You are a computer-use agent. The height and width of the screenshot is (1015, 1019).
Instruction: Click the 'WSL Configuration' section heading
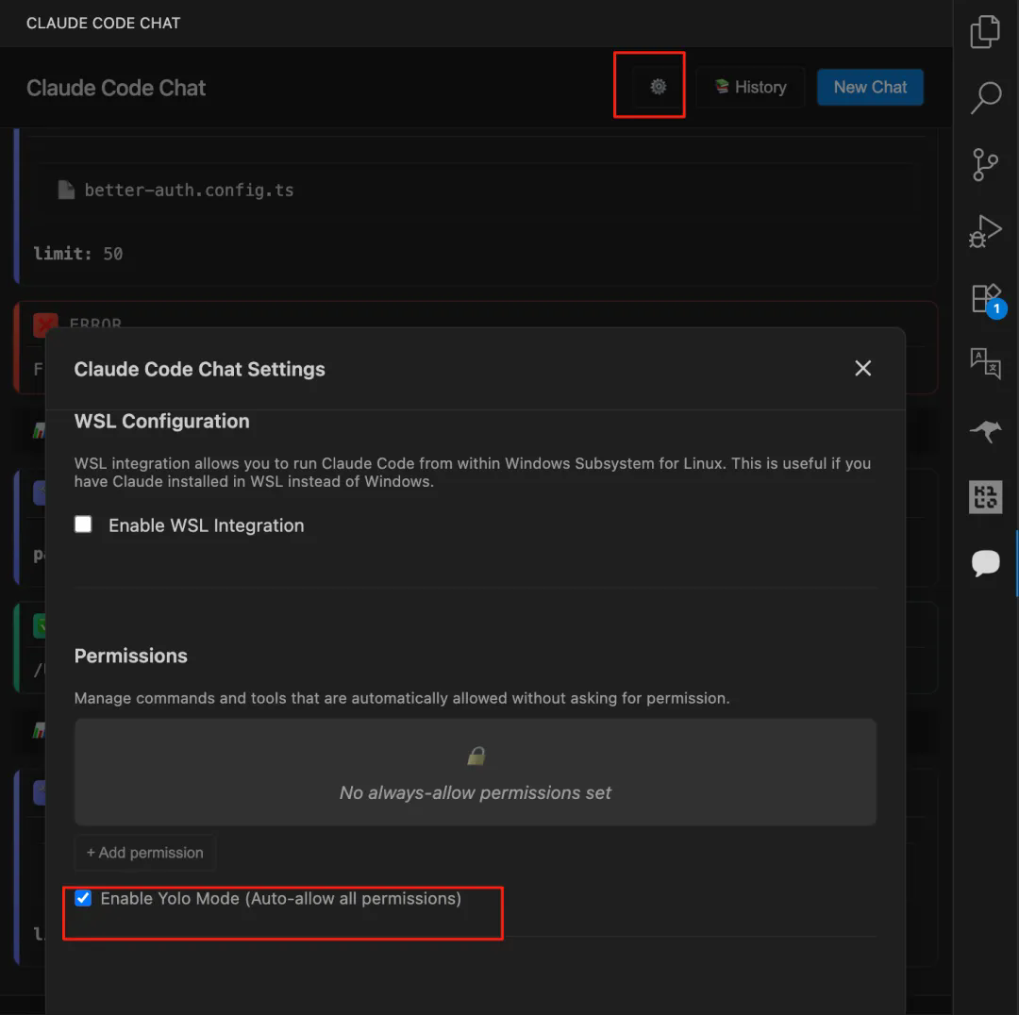pyautogui.click(x=162, y=421)
